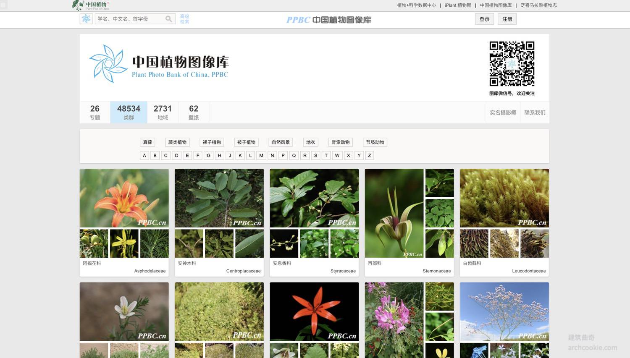Open the iPlant 植物智 menu item
The width and height of the screenshot is (630, 358).
click(x=457, y=5)
